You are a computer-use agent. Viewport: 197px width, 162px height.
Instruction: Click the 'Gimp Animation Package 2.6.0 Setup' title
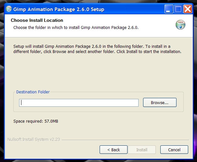59,9
